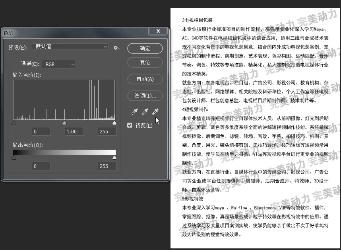Close the 色阶 dialog with the X
This screenshot has height=250, width=341.
point(159,31)
